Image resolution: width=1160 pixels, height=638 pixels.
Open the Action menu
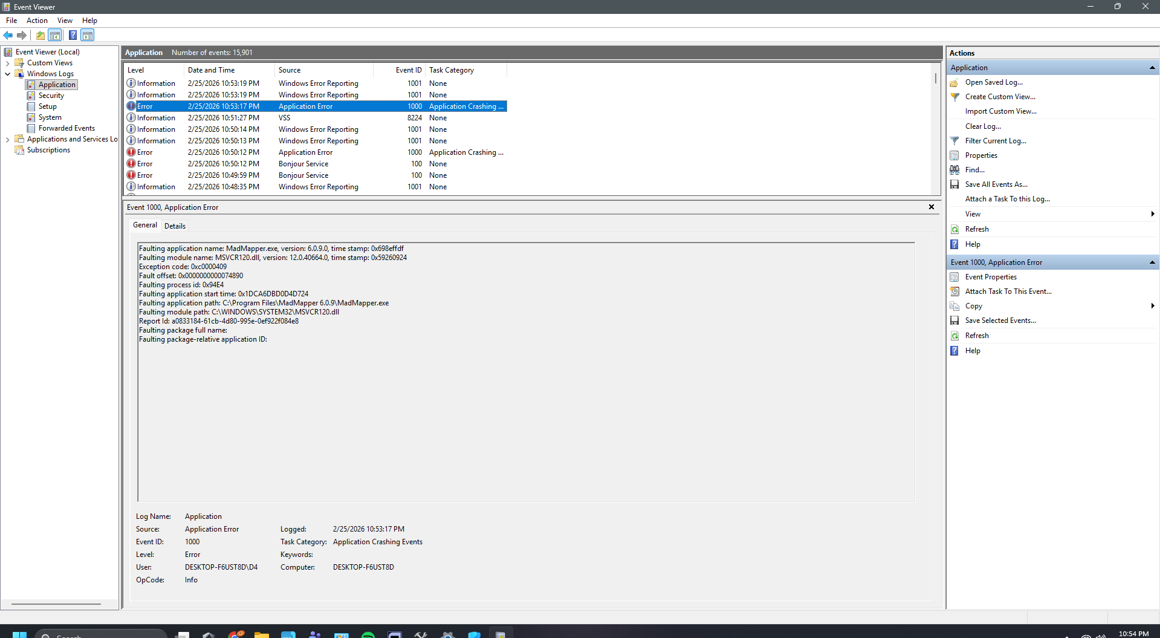(37, 20)
